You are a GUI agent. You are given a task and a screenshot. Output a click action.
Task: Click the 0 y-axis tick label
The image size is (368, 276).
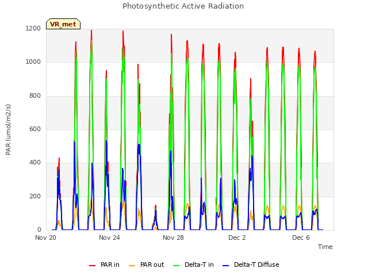click(x=39, y=230)
